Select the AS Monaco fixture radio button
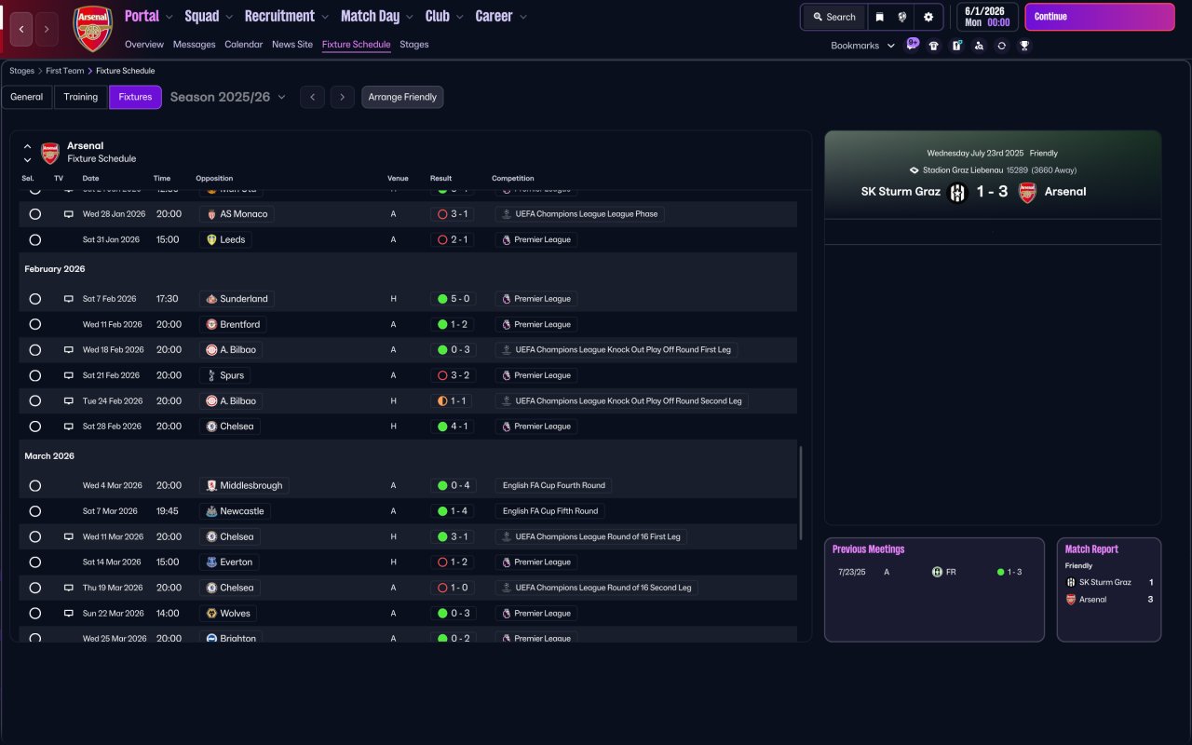The width and height of the screenshot is (1192, 745). [35, 214]
